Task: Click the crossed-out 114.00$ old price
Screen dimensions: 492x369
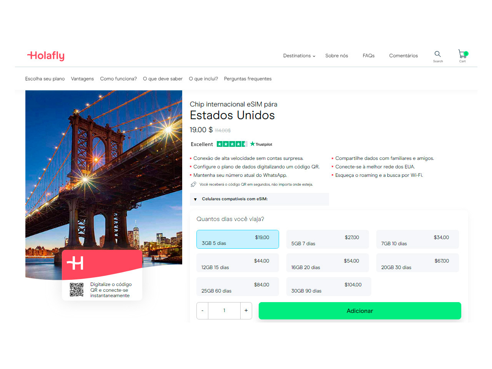Action: pos(223,131)
